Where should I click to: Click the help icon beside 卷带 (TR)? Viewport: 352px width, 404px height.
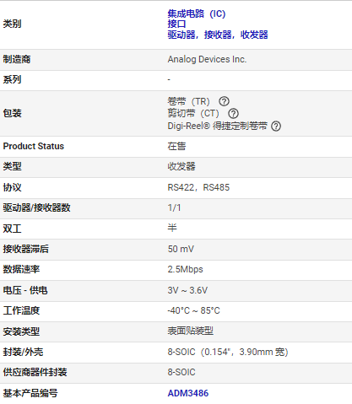pos(224,101)
